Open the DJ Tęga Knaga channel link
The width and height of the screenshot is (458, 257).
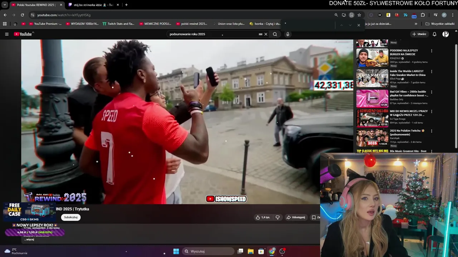[398, 119]
